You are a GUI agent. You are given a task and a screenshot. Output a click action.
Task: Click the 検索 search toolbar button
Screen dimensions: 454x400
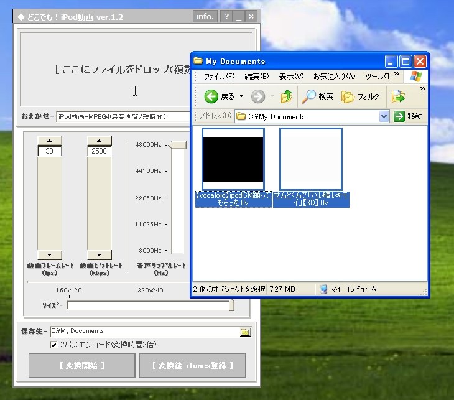point(318,96)
